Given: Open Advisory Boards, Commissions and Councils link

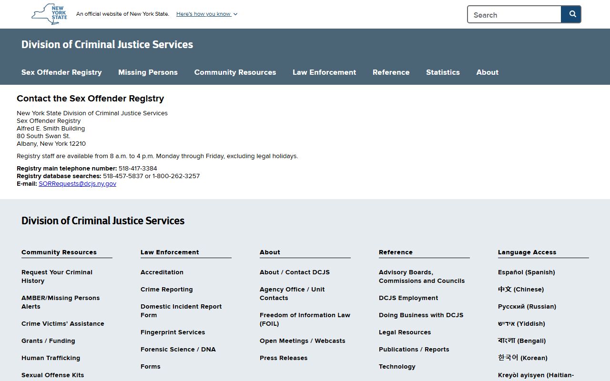Looking at the screenshot, I should pyautogui.click(x=422, y=276).
